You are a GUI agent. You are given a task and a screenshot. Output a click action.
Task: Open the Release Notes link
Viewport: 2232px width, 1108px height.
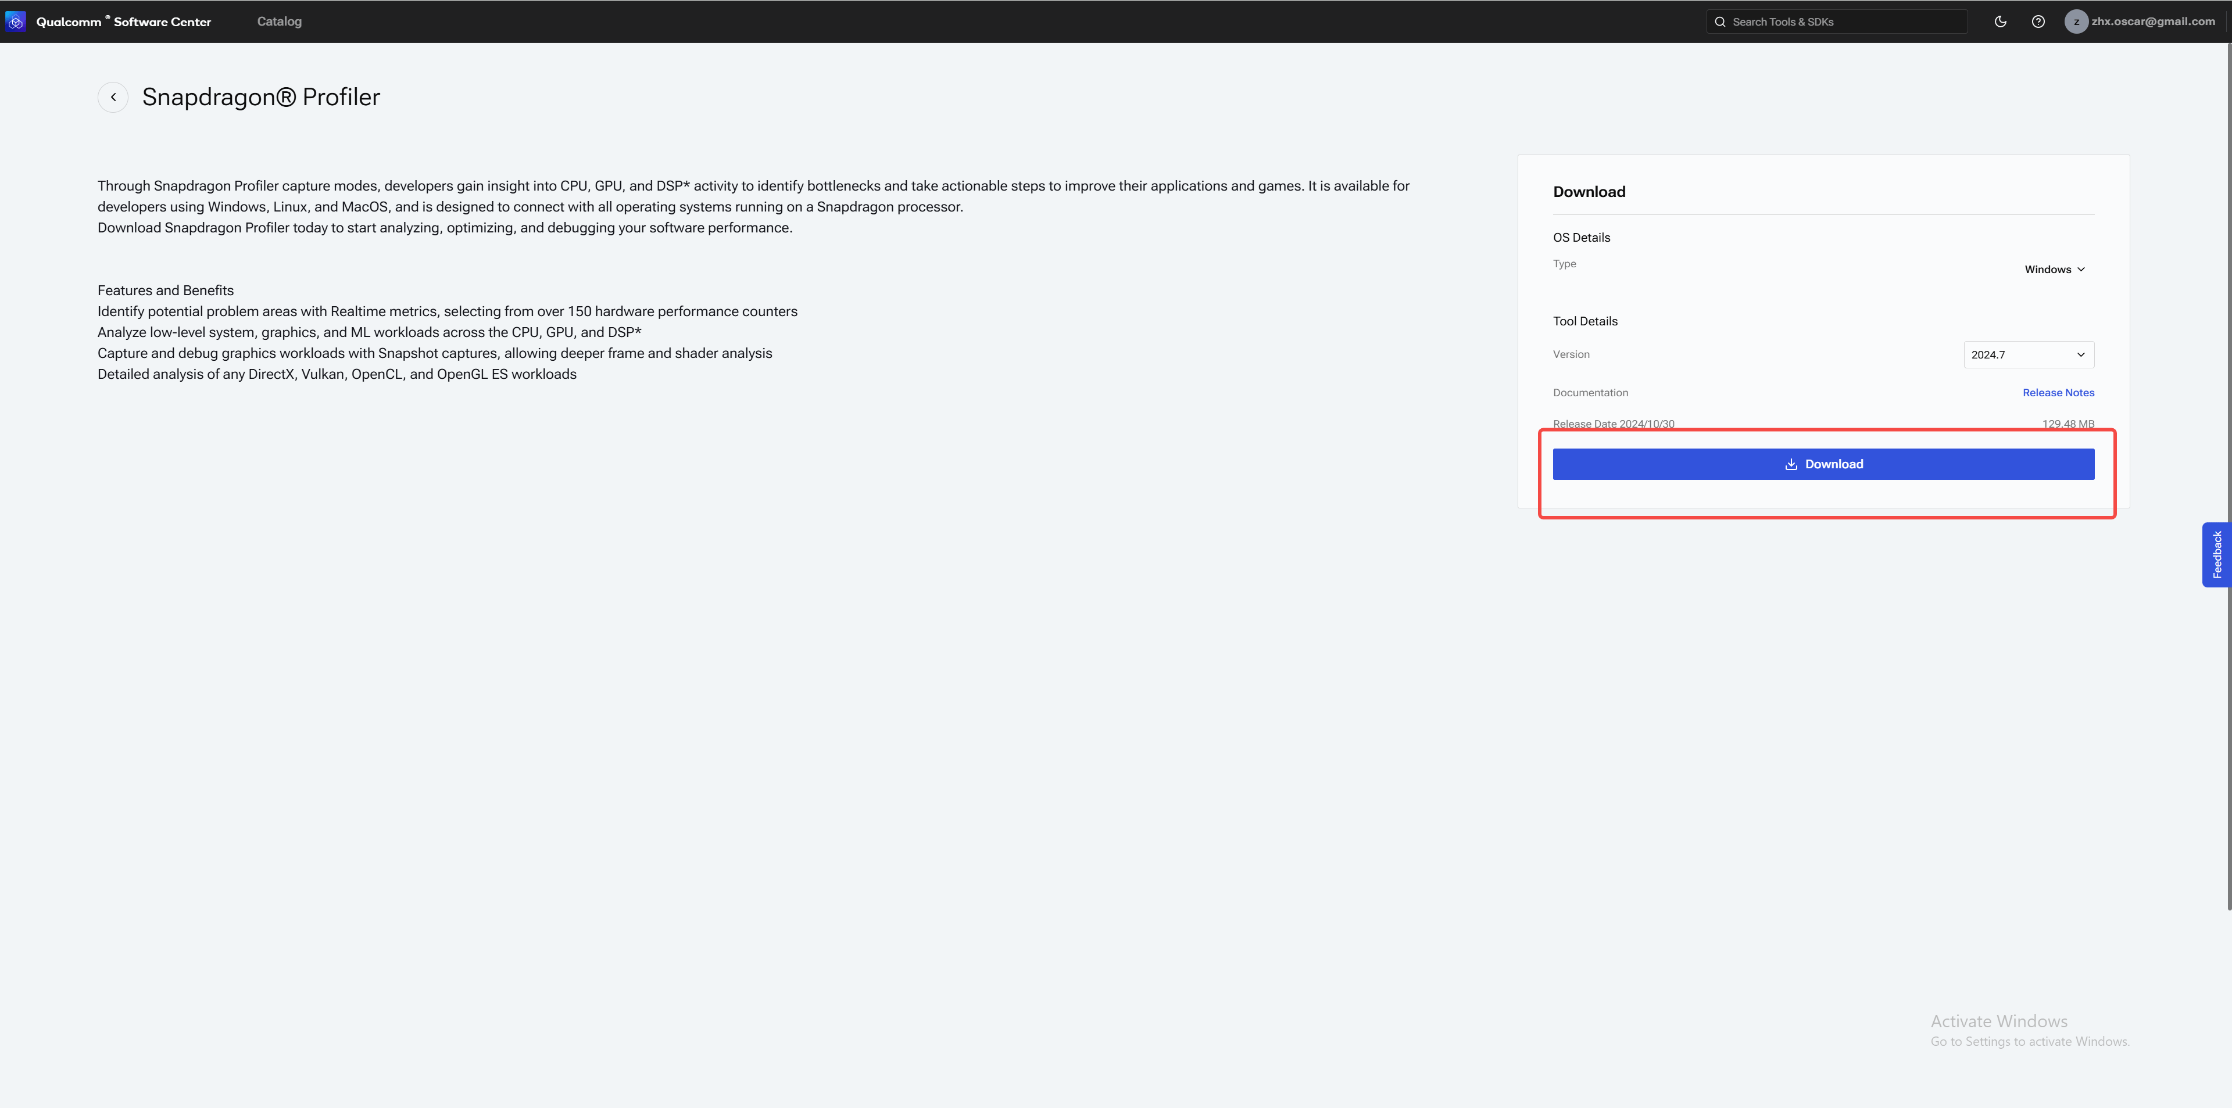2058,392
